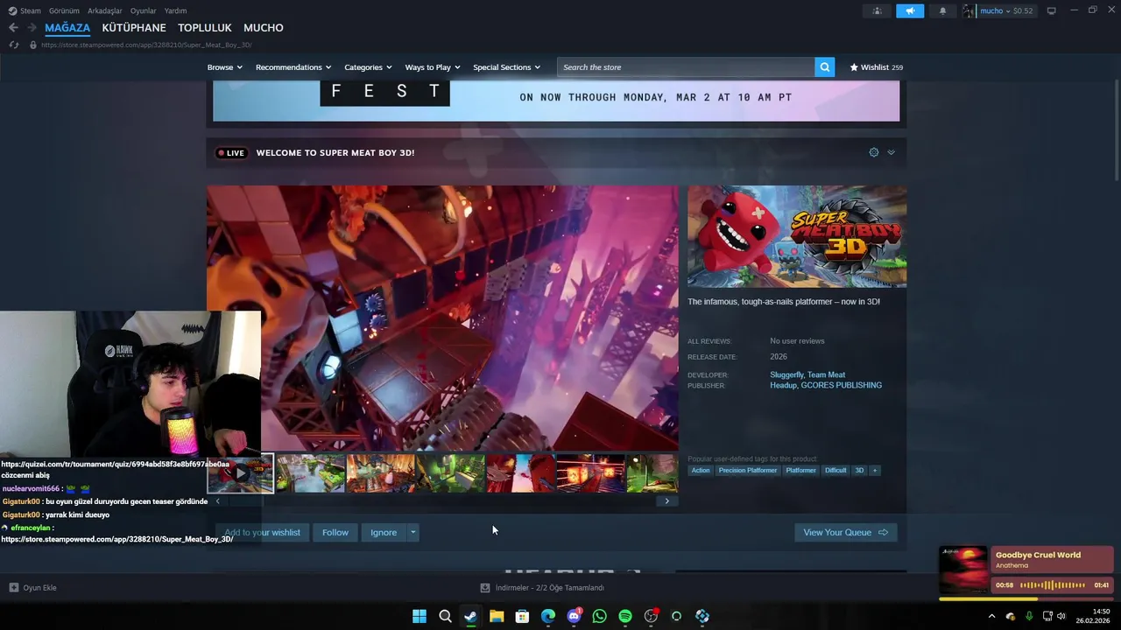This screenshot has height=630, width=1121.
Task: Click the Super Meat Boy 3D capsule image
Action: [797, 236]
